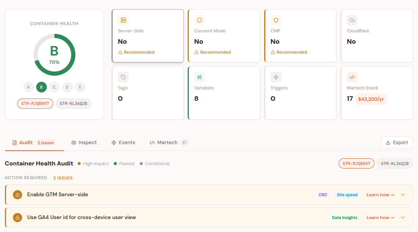
Task: Click the Export button
Action: tap(397, 142)
